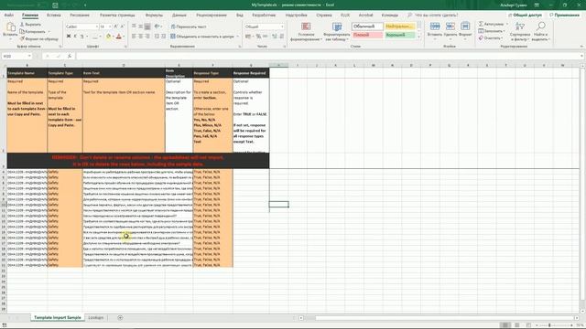Open Conditional Formatting (Условное форматирование)
Image resolution: width=586 pixels, height=329 pixels.
(306, 31)
